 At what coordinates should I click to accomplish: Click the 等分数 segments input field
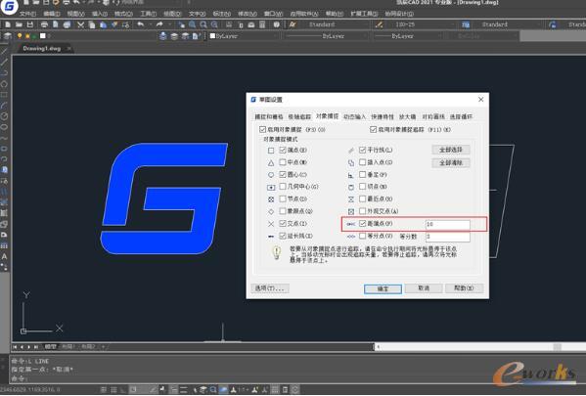[448, 237]
